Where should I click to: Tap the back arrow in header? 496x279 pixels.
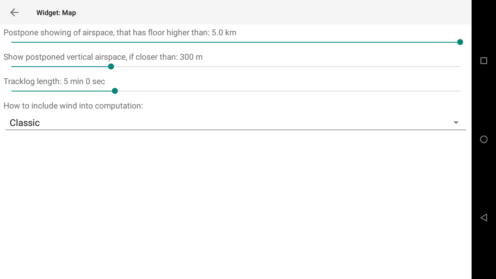click(14, 12)
